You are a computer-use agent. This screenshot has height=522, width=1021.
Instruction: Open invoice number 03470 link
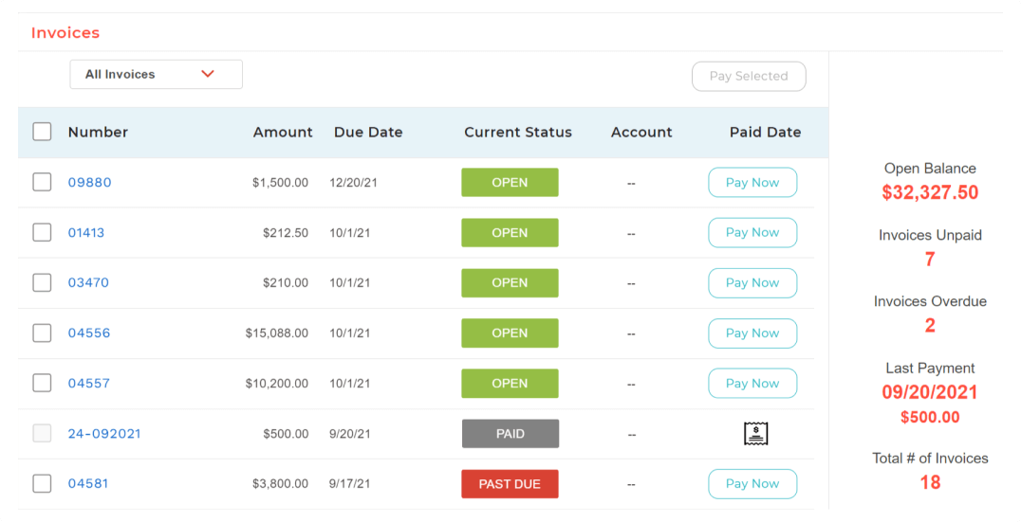(88, 283)
